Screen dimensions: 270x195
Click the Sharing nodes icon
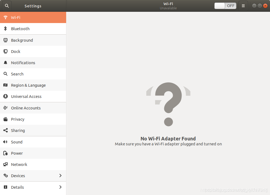point(6,130)
